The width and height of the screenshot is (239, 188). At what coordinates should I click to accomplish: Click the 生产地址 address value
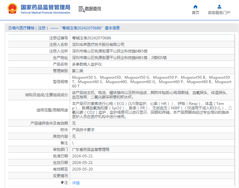[119, 58]
